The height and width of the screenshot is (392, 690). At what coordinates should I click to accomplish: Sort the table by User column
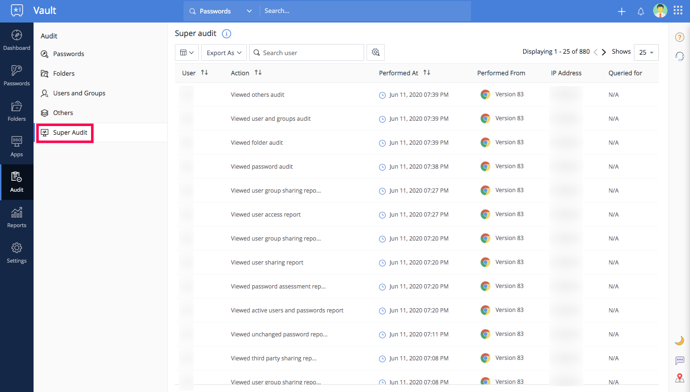[x=205, y=73]
